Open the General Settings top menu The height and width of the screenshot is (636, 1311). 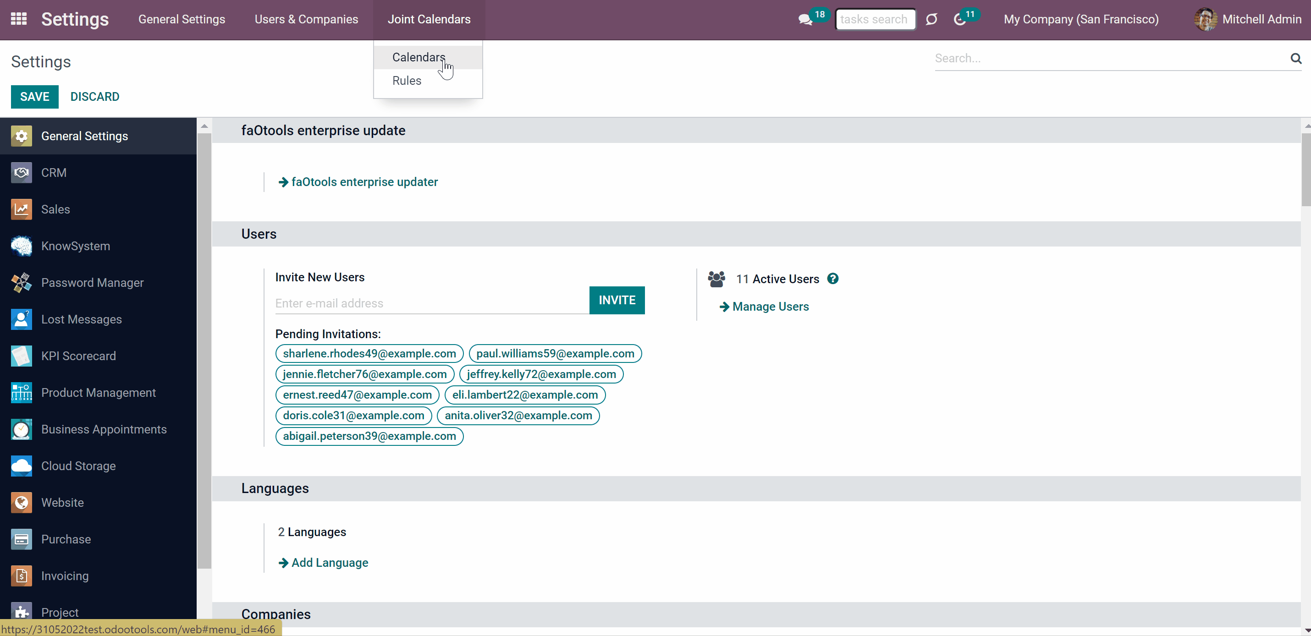[x=182, y=19]
